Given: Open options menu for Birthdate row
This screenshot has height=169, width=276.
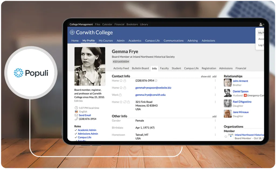Looking at the screenshot, I should 215,128.
